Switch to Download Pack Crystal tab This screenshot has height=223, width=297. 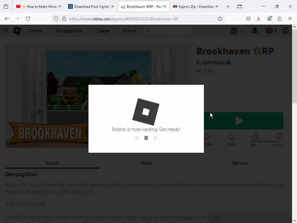(x=91, y=7)
